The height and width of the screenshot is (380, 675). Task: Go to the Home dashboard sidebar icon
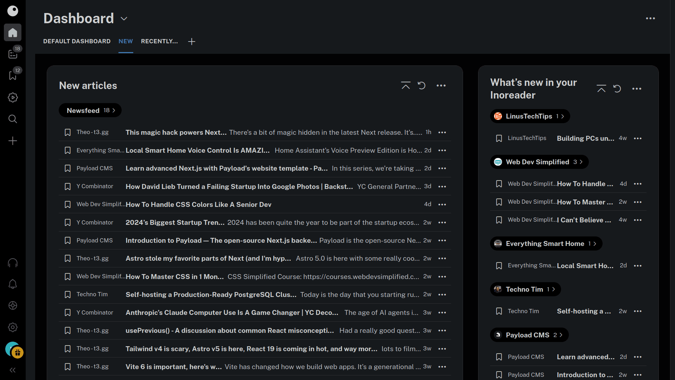(x=13, y=32)
